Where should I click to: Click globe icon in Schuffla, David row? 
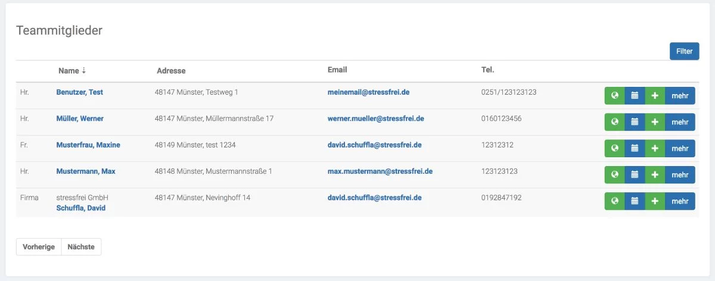pyautogui.click(x=614, y=201)
